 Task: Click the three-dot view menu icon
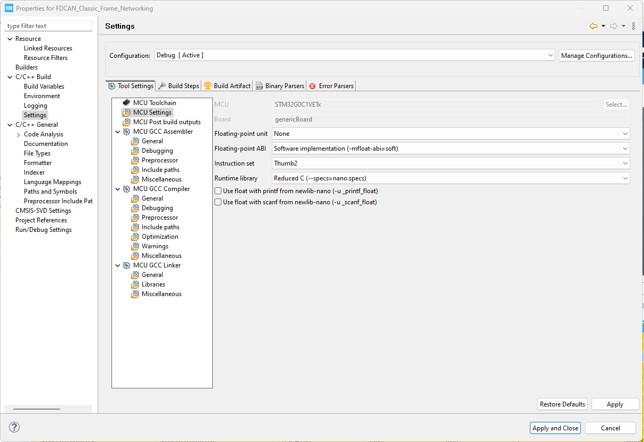click(633, 26)
